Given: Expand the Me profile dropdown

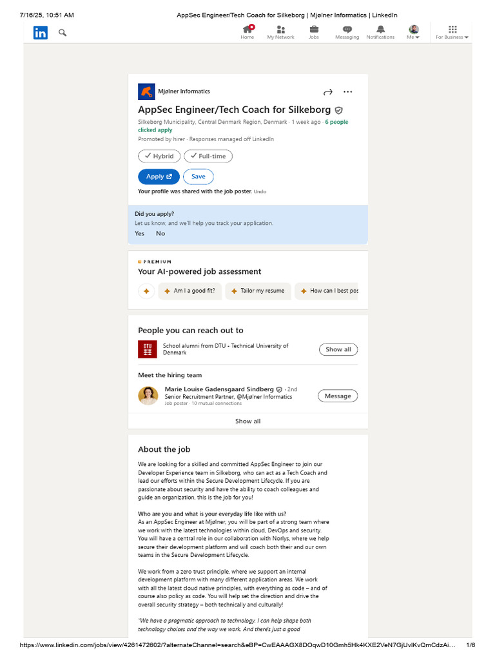Looking at the screenshot, I should [x=414, y=32].
